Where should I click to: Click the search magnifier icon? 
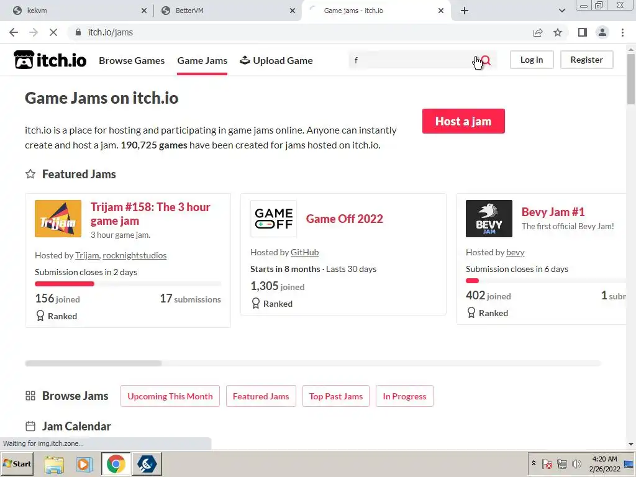coord(486,60)
